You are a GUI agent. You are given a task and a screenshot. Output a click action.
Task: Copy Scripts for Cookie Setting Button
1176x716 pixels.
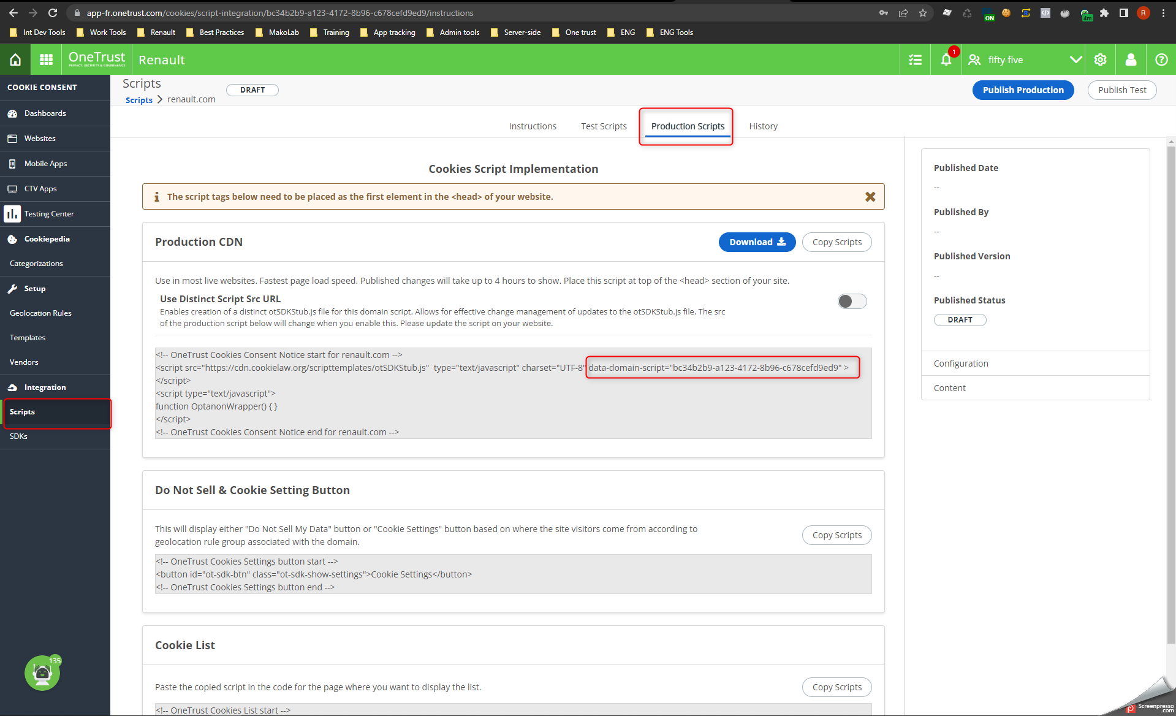coord(836,535)
